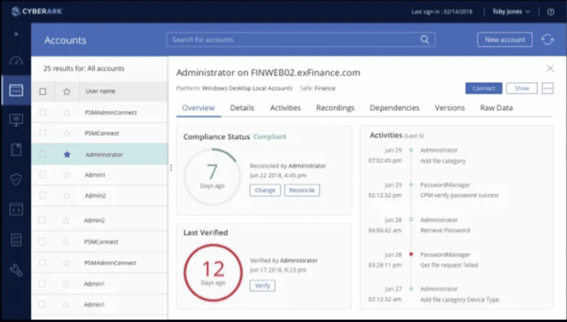Expand the sidebar with double chevron

pos(16,34)
